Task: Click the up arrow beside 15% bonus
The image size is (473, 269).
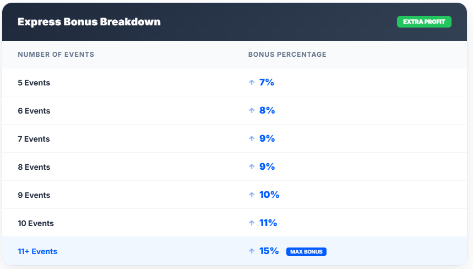Action: click(x=252, y=251)
